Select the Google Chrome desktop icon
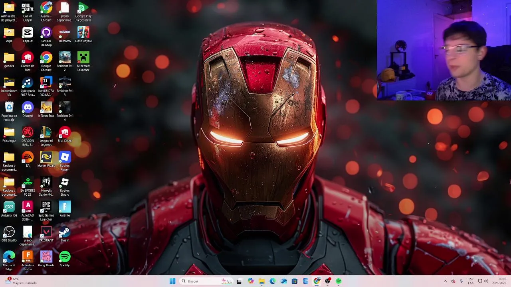This screenshot has height=287, width=511. tap(46, 62)
